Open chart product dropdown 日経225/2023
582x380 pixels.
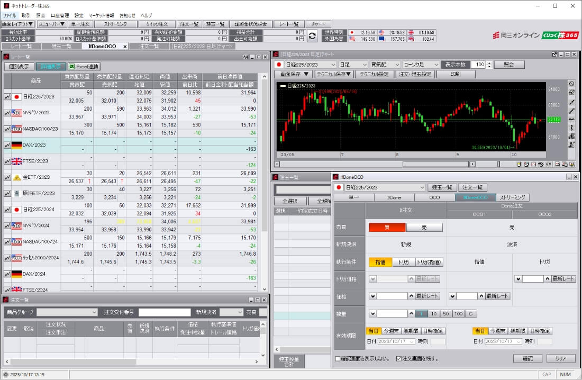click(x=311, y=65)
